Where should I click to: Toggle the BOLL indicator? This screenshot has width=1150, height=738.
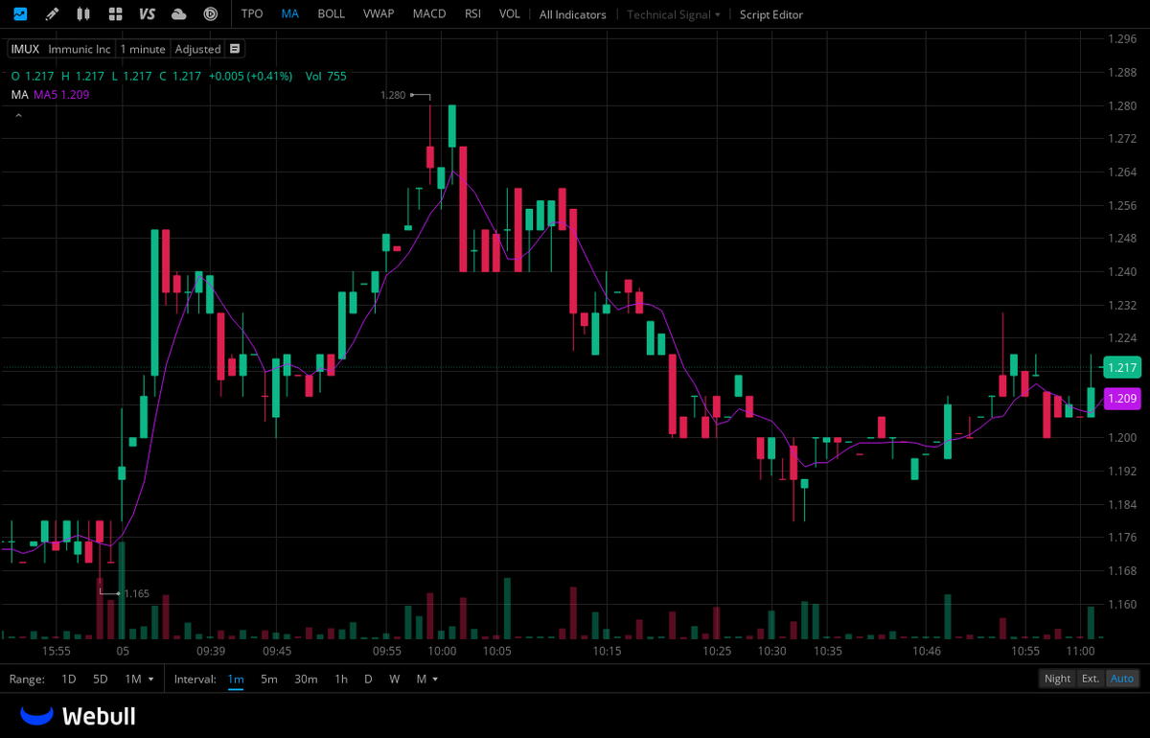[332, 14]
